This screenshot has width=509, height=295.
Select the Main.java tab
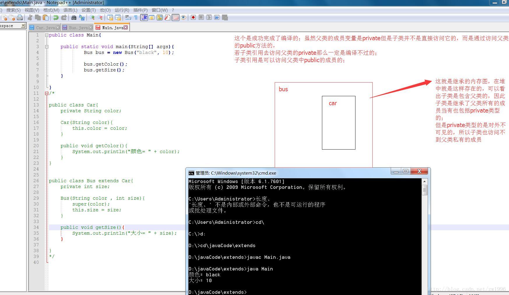click(112, 27)
